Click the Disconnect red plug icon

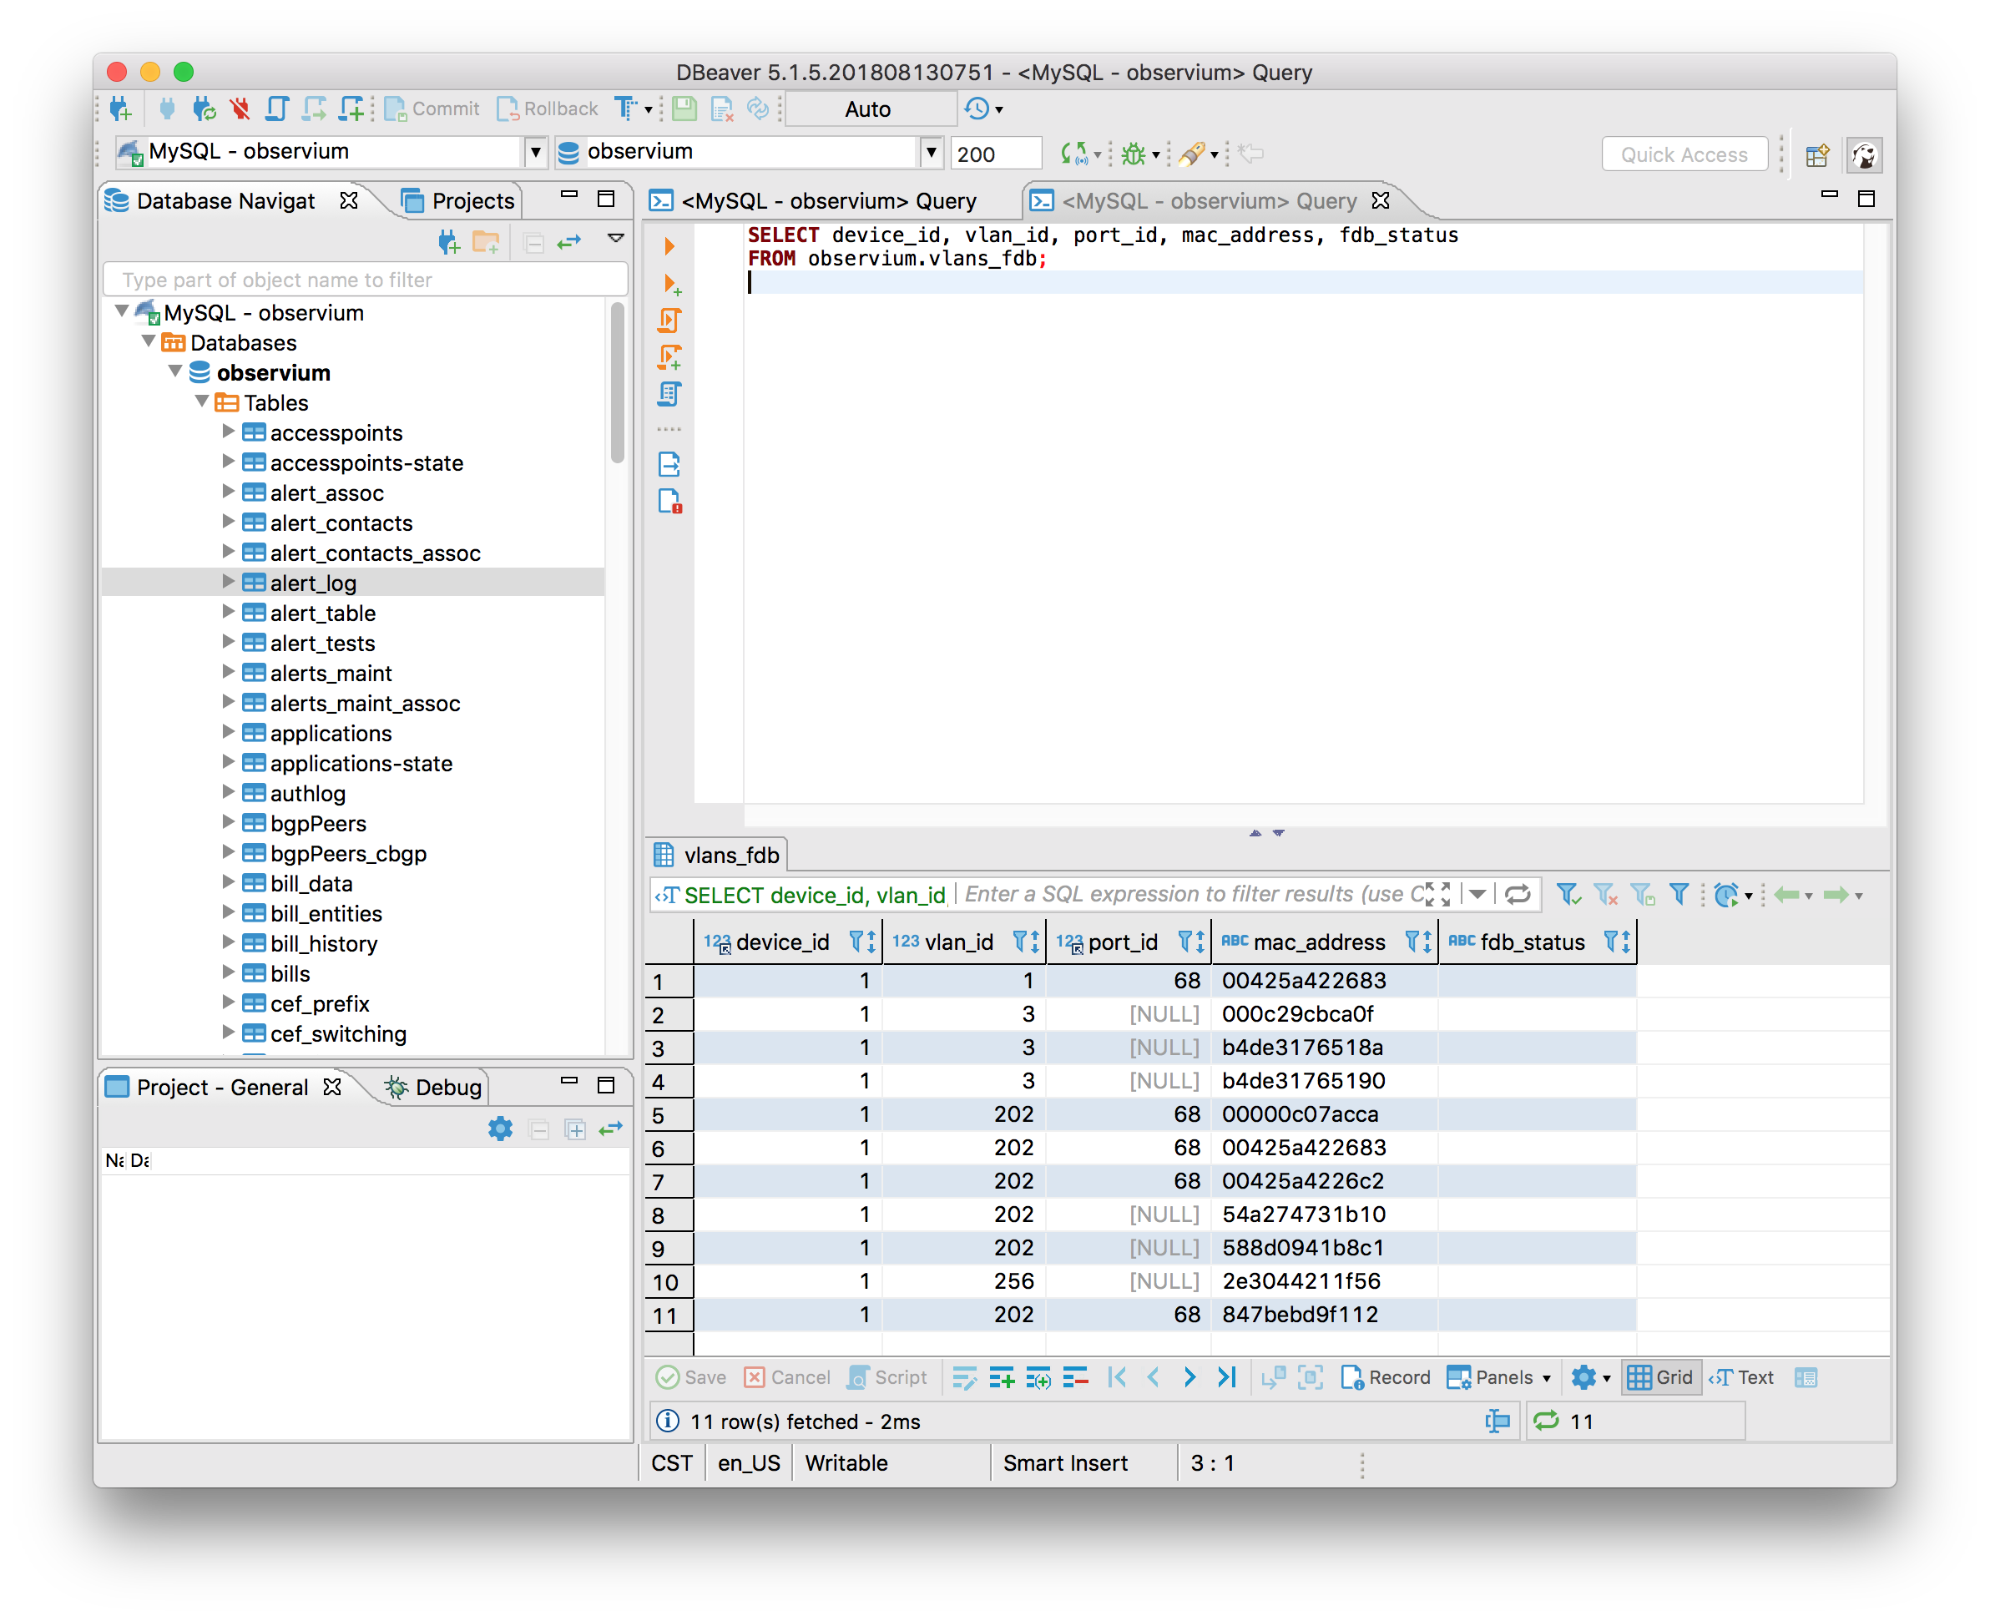(240, 109)
